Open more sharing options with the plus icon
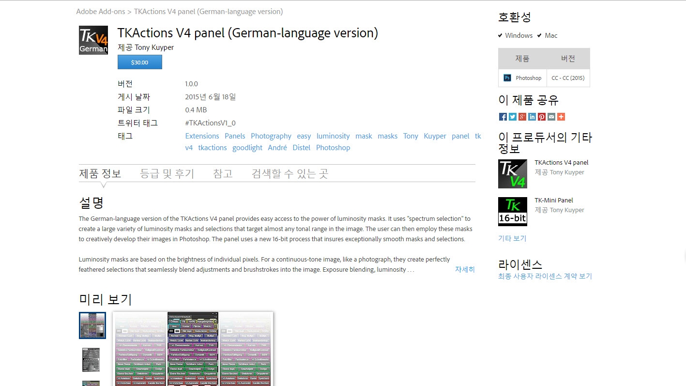 pos(561,117)
